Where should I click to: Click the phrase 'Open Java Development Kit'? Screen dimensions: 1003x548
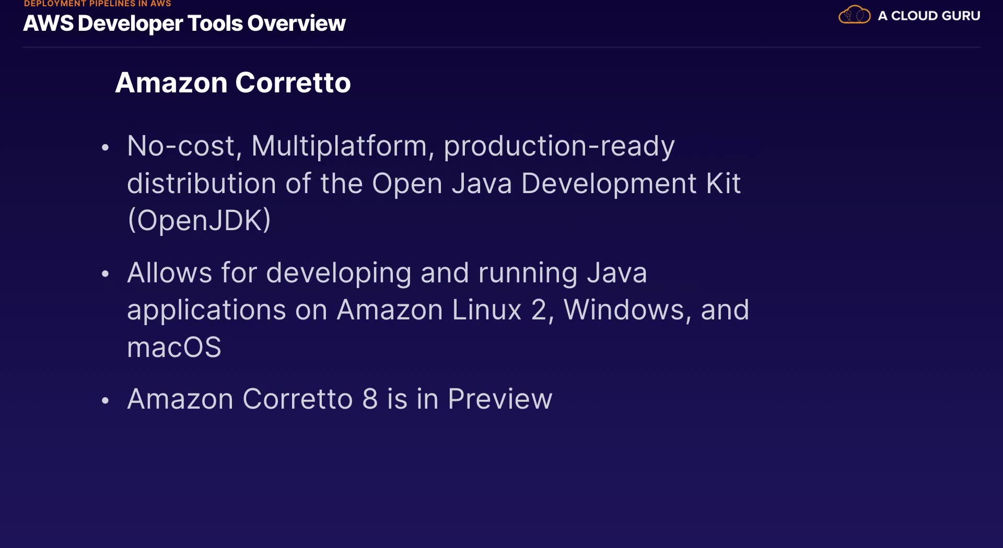coord(556,184)
